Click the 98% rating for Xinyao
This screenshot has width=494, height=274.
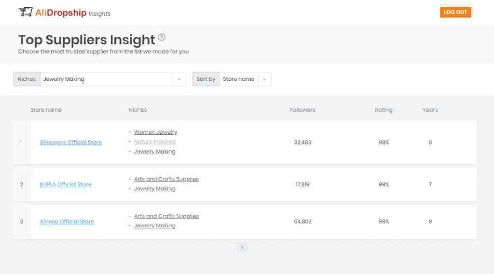[384, 222]
